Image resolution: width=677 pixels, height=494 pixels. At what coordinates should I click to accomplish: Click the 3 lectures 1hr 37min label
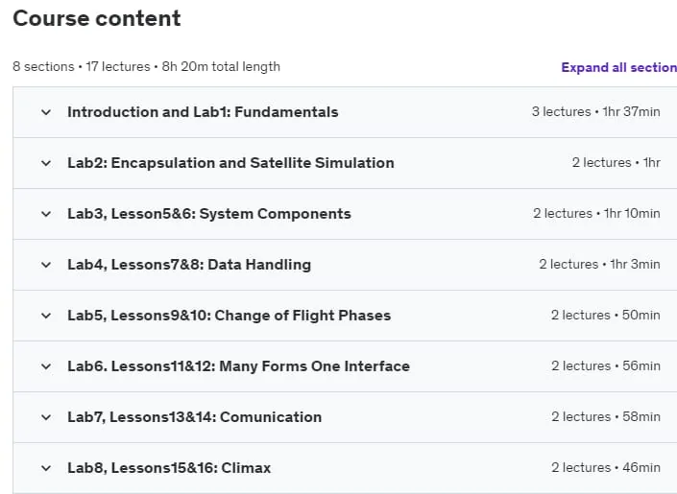pos(595,111)
